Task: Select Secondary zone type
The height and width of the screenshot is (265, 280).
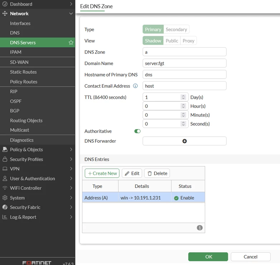Action: click(x=176, y=29)
